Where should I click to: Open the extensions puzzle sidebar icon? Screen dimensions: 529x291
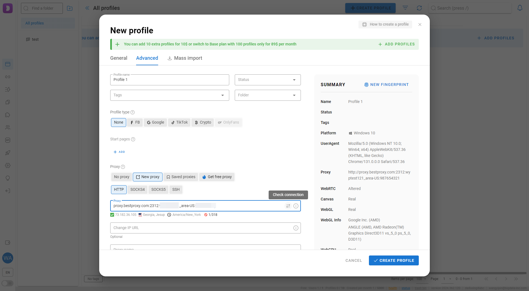pyautogui.click(x=8, y=115)
